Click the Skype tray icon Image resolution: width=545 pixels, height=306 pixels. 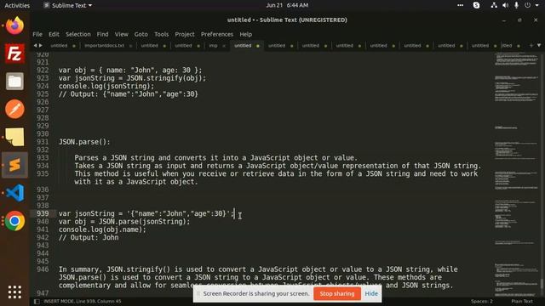pos(477,5)
